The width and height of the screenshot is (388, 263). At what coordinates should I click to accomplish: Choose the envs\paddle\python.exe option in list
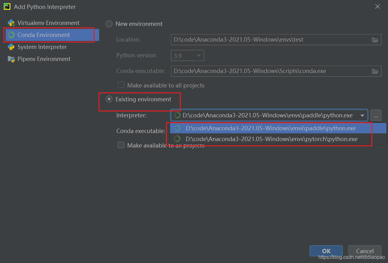[270, 128]
